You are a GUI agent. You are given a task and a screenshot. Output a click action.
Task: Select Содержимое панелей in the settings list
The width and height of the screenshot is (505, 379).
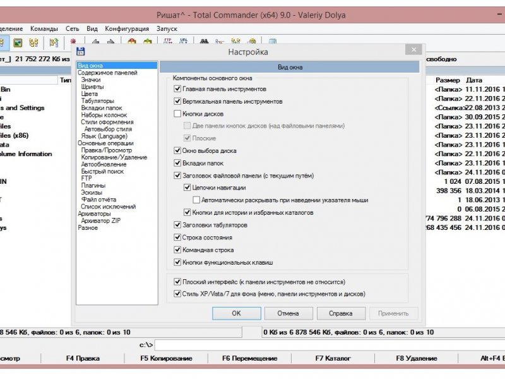pos(107,73)
